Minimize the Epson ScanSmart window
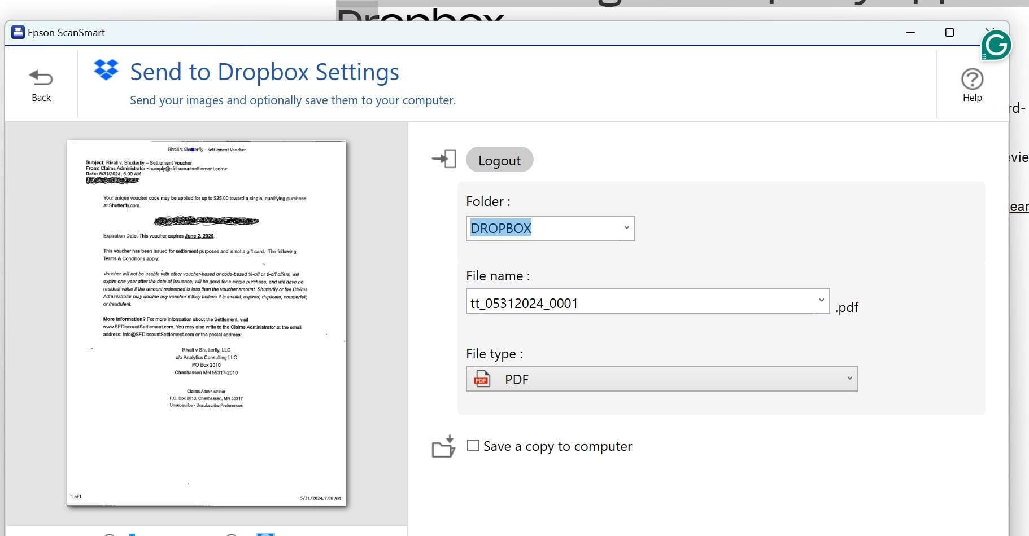1029x536 pixels. pyautogui.click(x=910, y=33)
